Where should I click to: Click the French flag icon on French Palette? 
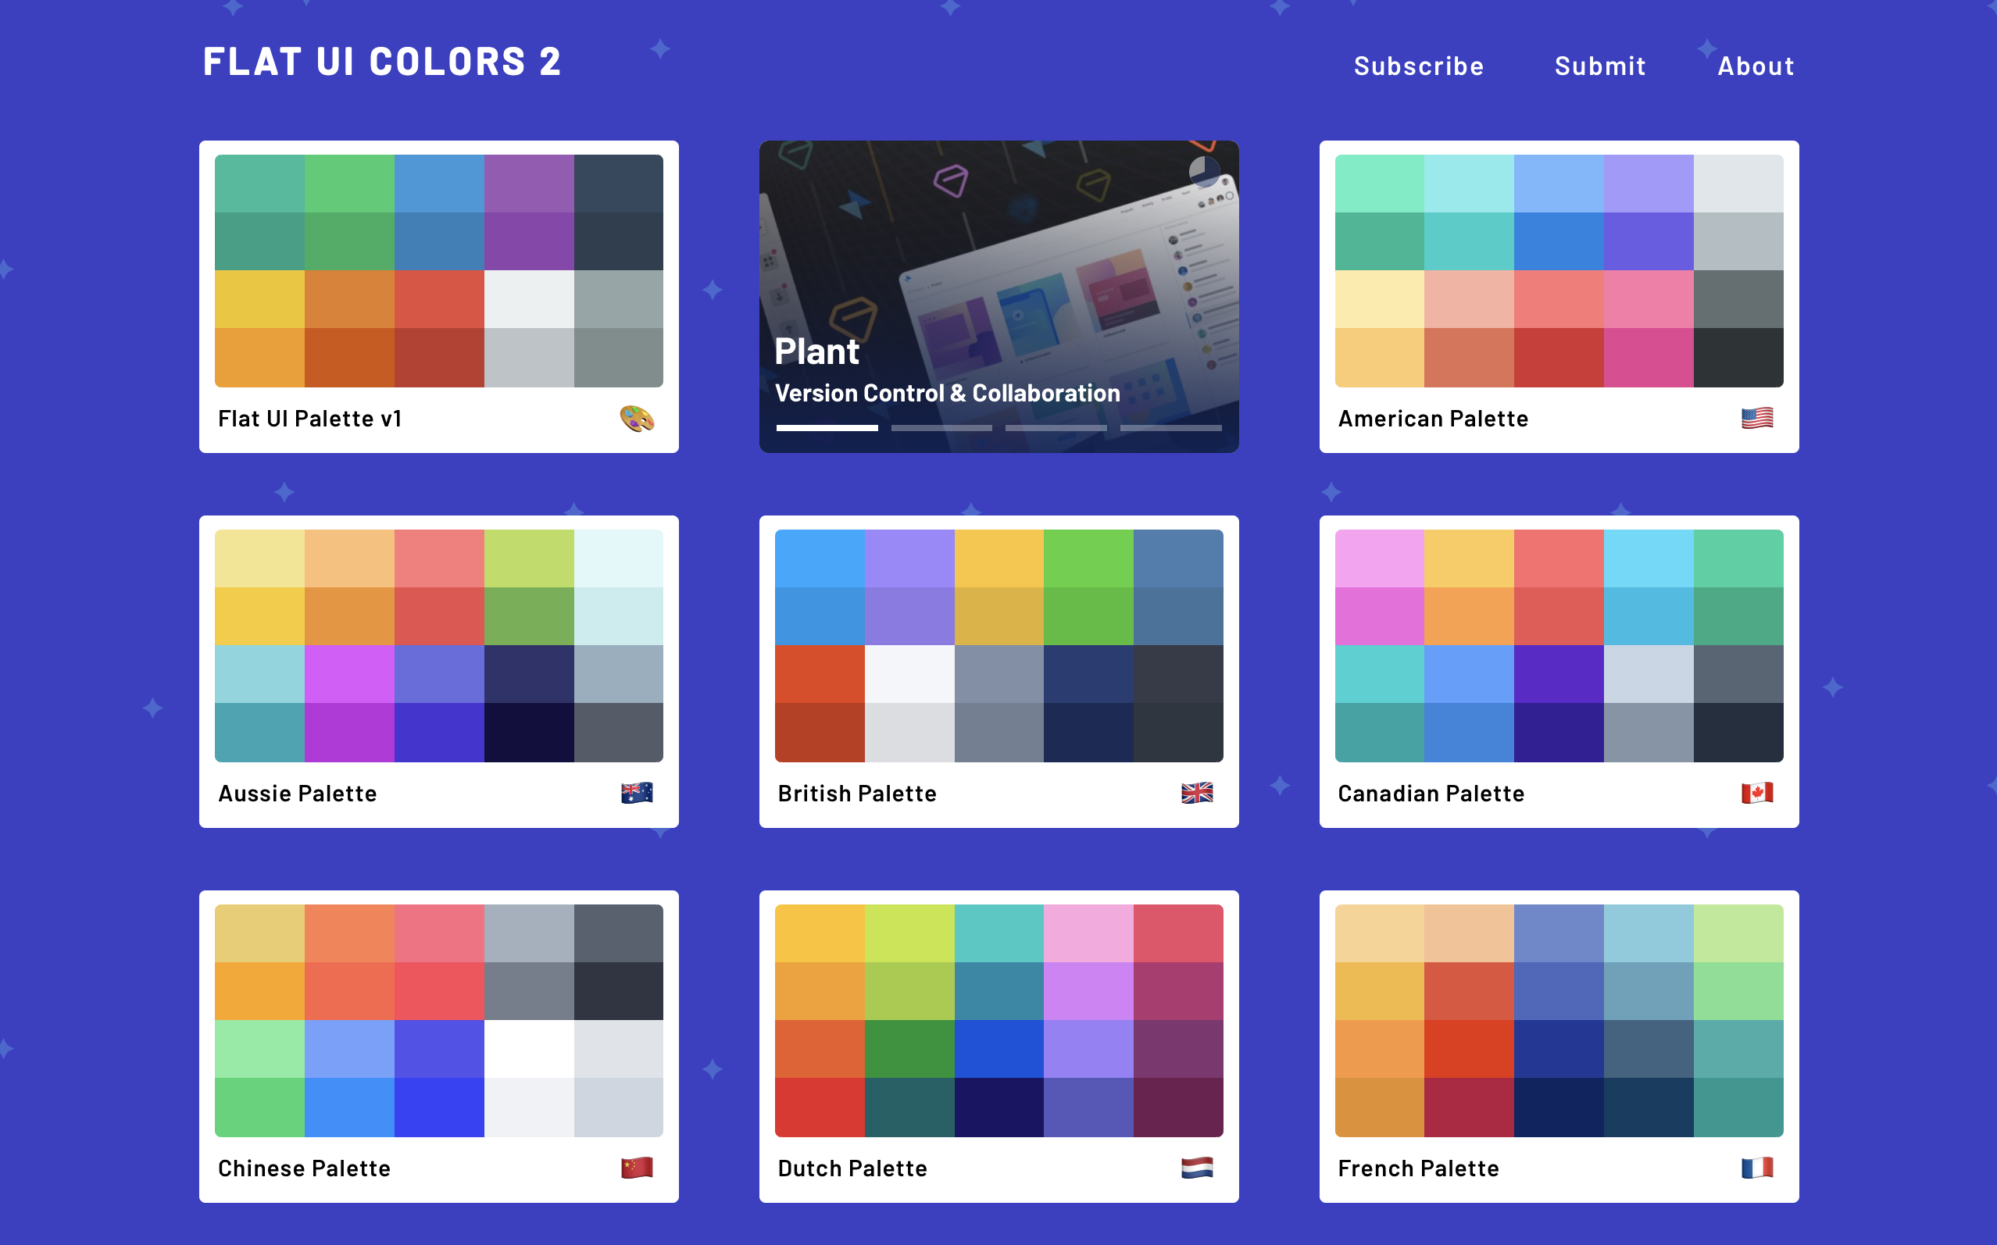tap(1756, 1168)
